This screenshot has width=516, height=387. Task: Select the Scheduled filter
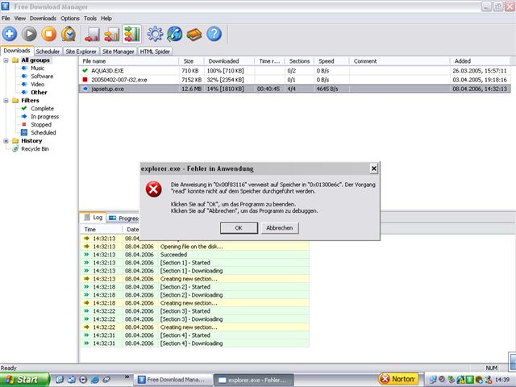pos(43,132)
